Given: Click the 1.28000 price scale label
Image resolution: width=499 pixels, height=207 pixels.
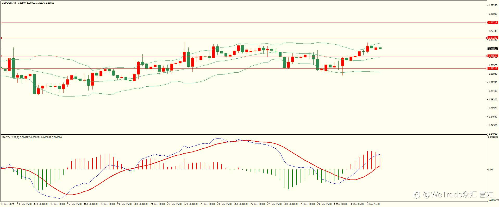Looking at the screenshot, I should [493, 14].
